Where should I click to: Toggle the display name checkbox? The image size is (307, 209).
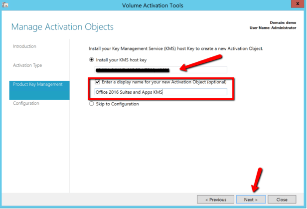[x=98, y=82]
